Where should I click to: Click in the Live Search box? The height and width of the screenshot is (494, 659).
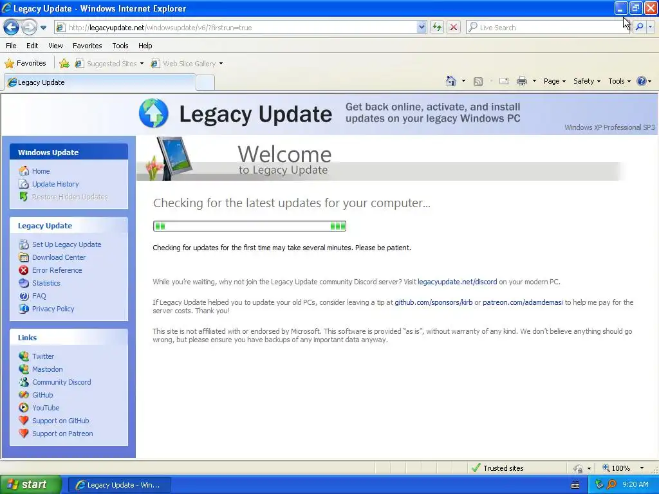tap(547, 28)
